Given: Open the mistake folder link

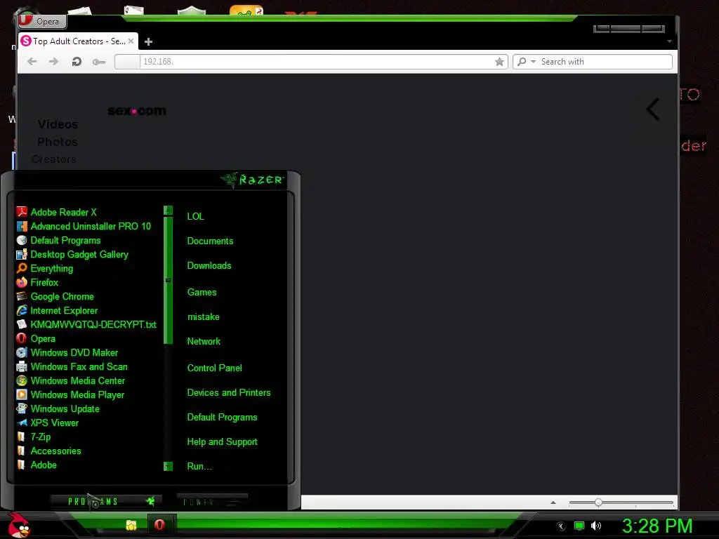Looking at the screenshot, I should point(204,317).
